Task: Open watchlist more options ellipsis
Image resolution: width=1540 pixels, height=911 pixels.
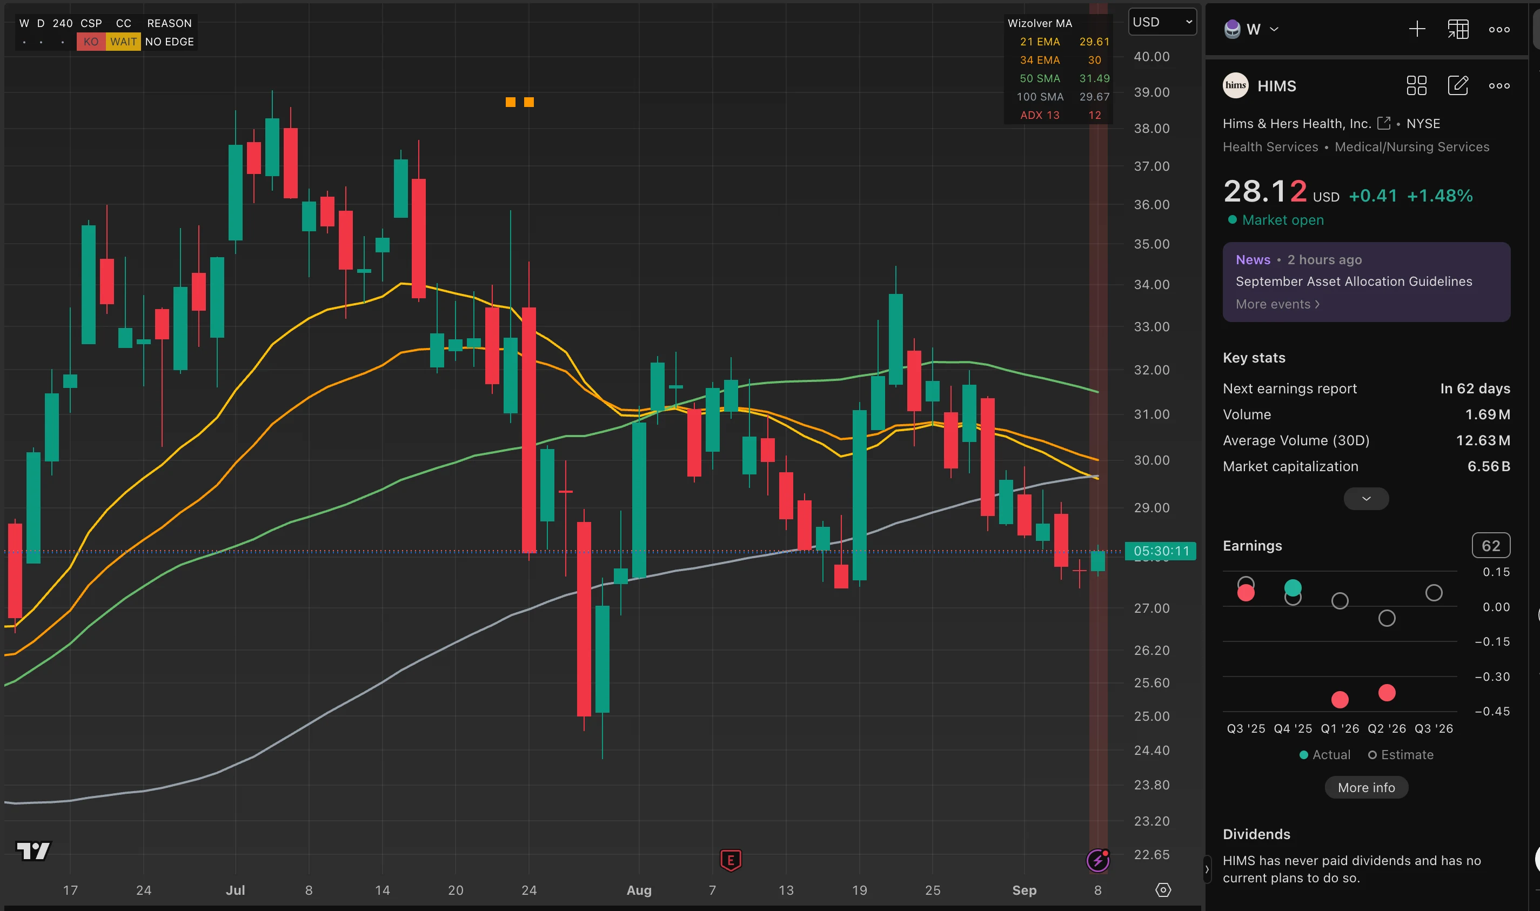Action: tap(1499, 29)
